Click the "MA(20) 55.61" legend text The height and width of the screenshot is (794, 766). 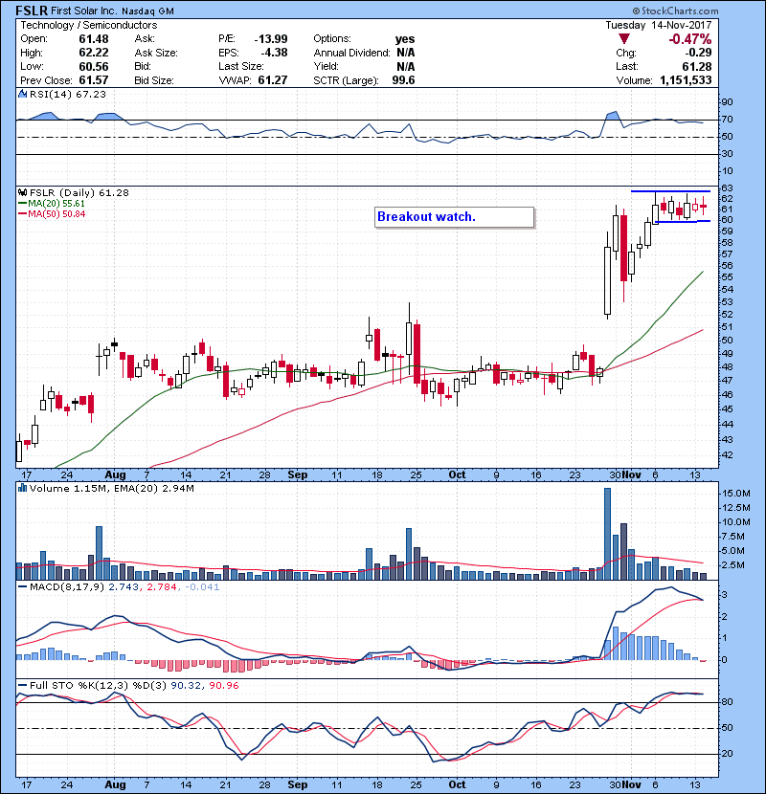tap(56, 204)
